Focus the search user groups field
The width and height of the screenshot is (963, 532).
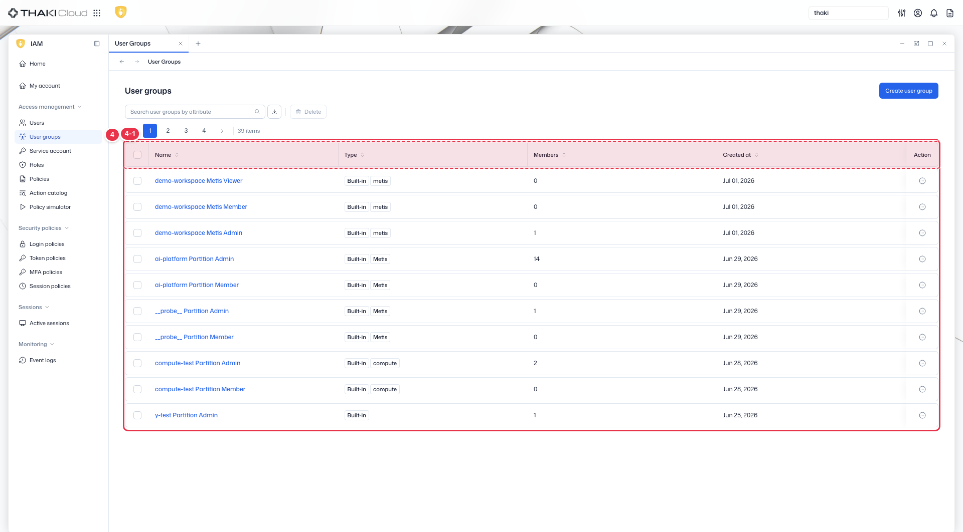point(195,112)
